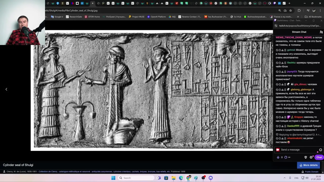
Task: Click the Windows taskbar Search box
Action: (136, 178)
